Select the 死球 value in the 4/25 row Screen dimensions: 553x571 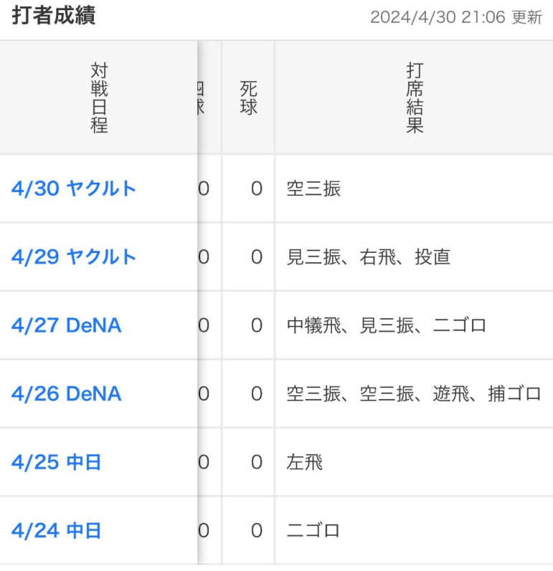pyautogui.click(x=256, y=463)
